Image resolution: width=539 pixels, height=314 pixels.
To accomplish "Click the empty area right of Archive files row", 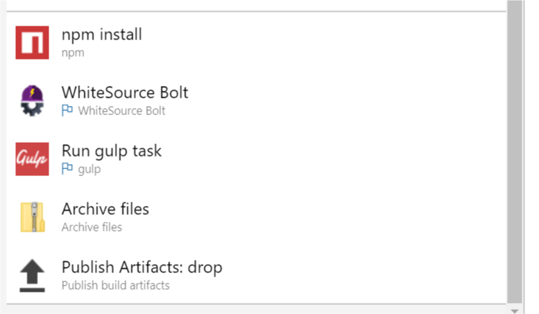I will [x=327, y=217].
